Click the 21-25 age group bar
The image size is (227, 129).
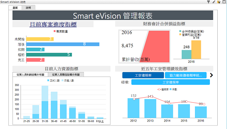click(27, 117)
